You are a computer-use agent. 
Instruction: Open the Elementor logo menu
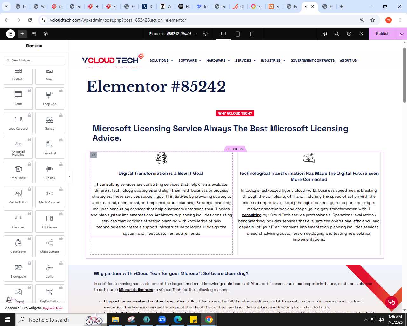coord(10,34)
